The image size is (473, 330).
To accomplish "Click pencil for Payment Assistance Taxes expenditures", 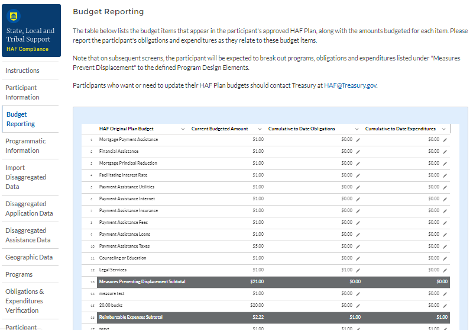I will pyautogui.click(x=445, y=246).
